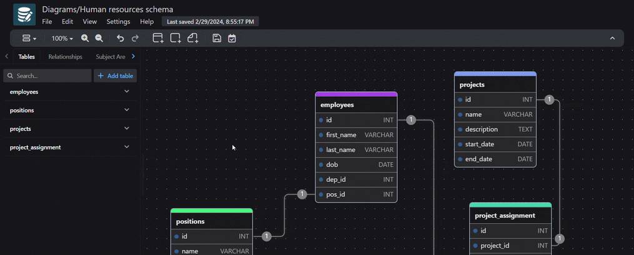The height and width of the screenshot is (255, 634).
Task: Expand the project_assignment table entry
Action: 127,147
